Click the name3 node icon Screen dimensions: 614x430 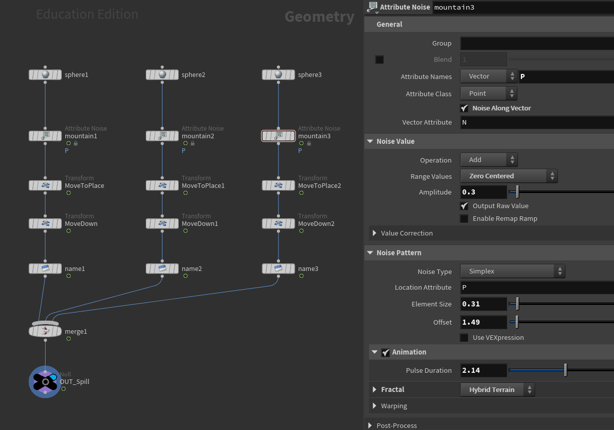click(278, 268)
